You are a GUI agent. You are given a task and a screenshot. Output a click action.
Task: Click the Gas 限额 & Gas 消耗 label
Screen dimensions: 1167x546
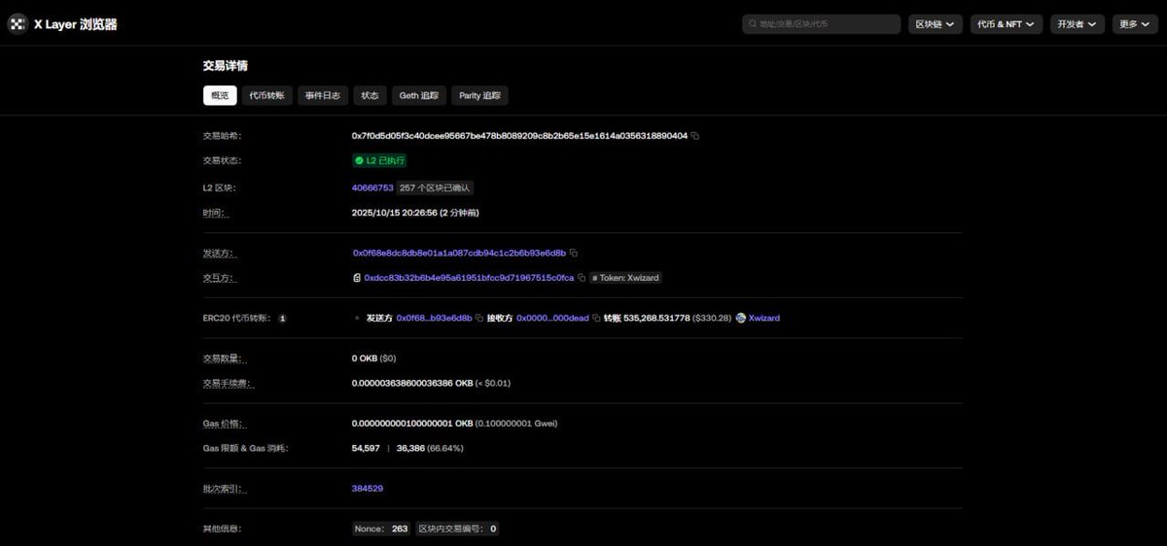pyautogui.click(x=245, y=448)
